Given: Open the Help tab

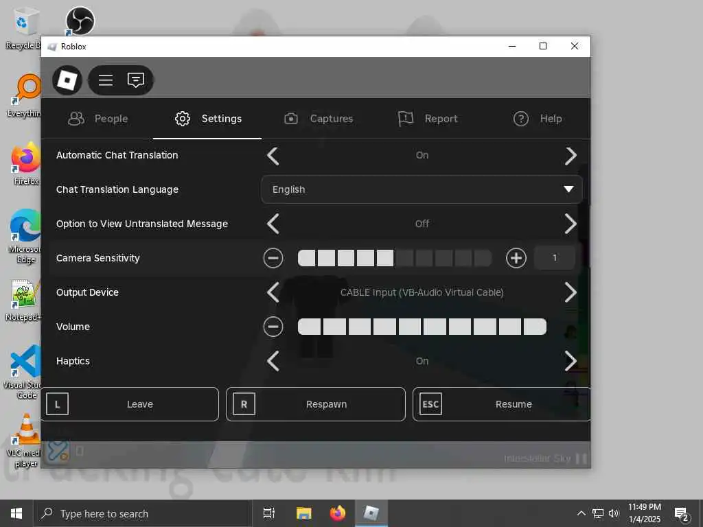Looking at the screenshot, I should pos(537,119).
